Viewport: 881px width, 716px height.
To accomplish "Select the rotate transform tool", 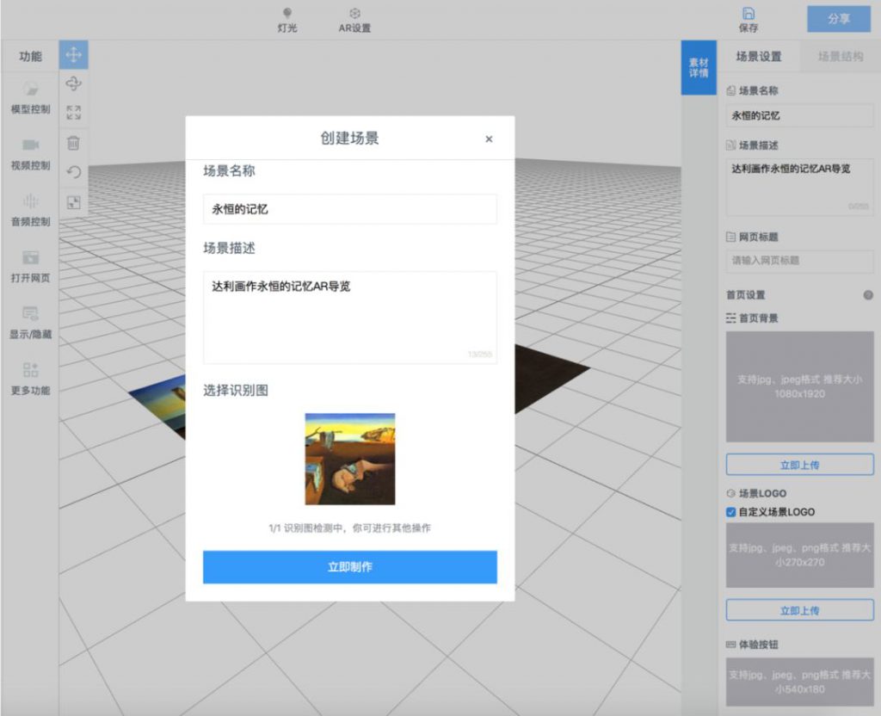I will pos(74,83).
